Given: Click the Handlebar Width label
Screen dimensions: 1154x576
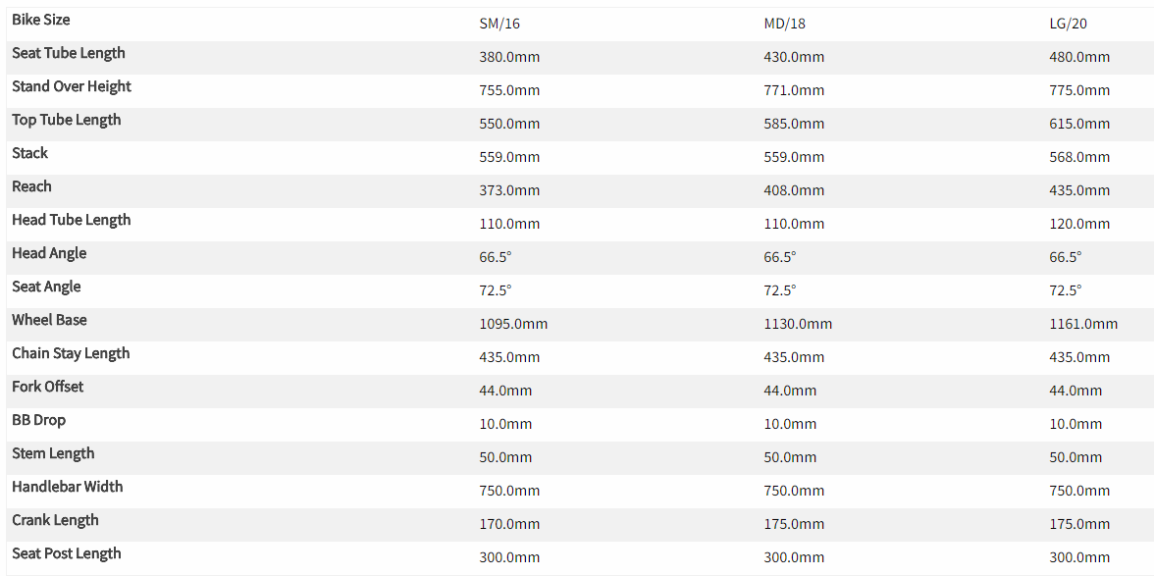Looking at the screenshot, I should [x=68, y=487].
